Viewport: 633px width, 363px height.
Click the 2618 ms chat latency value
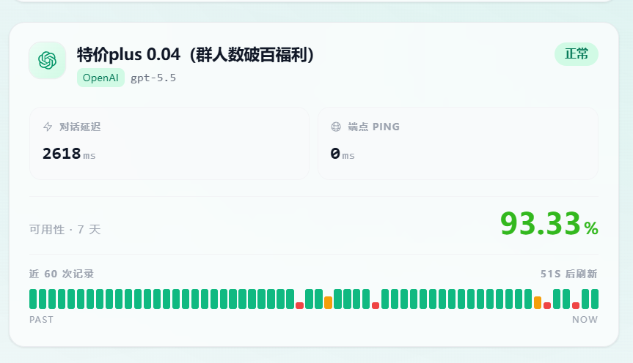(69, 154)
